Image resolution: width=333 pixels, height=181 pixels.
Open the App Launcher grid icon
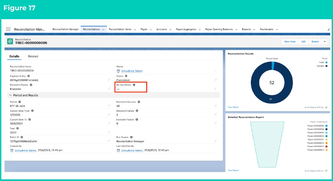[x=8, y=29]
